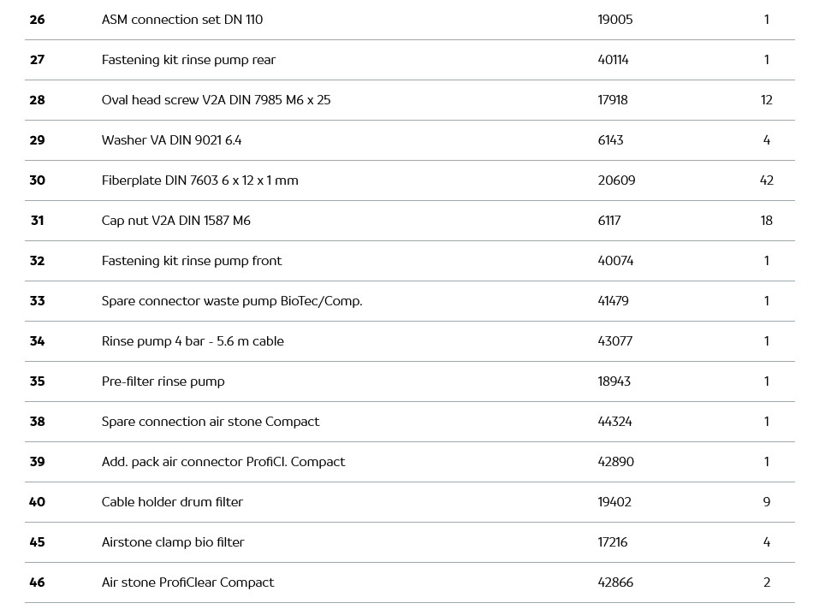Click the 'ASM connection set DN 110' description
Image resolution: width=831 pixels, height=615 pixels.
pyautogui.click(x=182, y=20)
